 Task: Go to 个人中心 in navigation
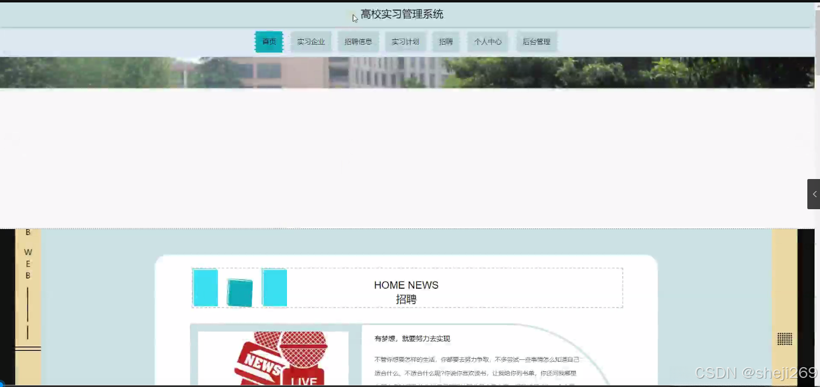pos(488,42)
